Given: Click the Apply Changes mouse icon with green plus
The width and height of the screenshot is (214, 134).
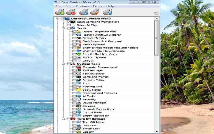Looking at the screenshot, I should pyautogui.click(x=60, y=12).
